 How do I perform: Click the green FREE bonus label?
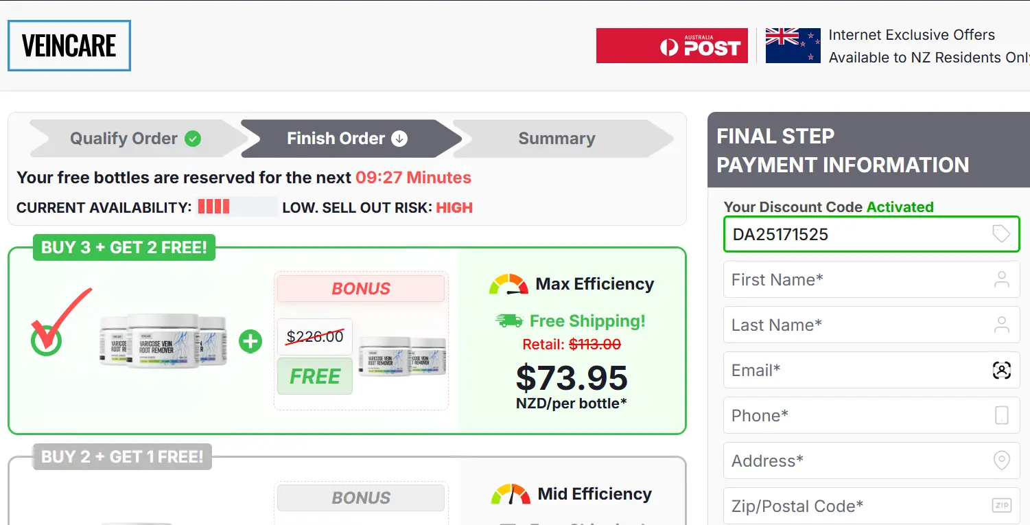tap(315, 376)
